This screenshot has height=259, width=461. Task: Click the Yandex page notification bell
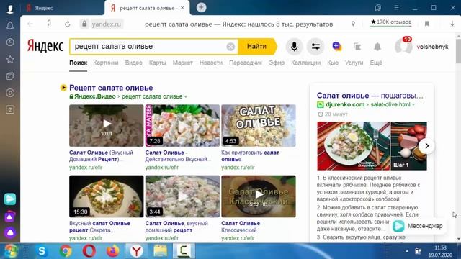pyautogui.click(x=377, y=46)
